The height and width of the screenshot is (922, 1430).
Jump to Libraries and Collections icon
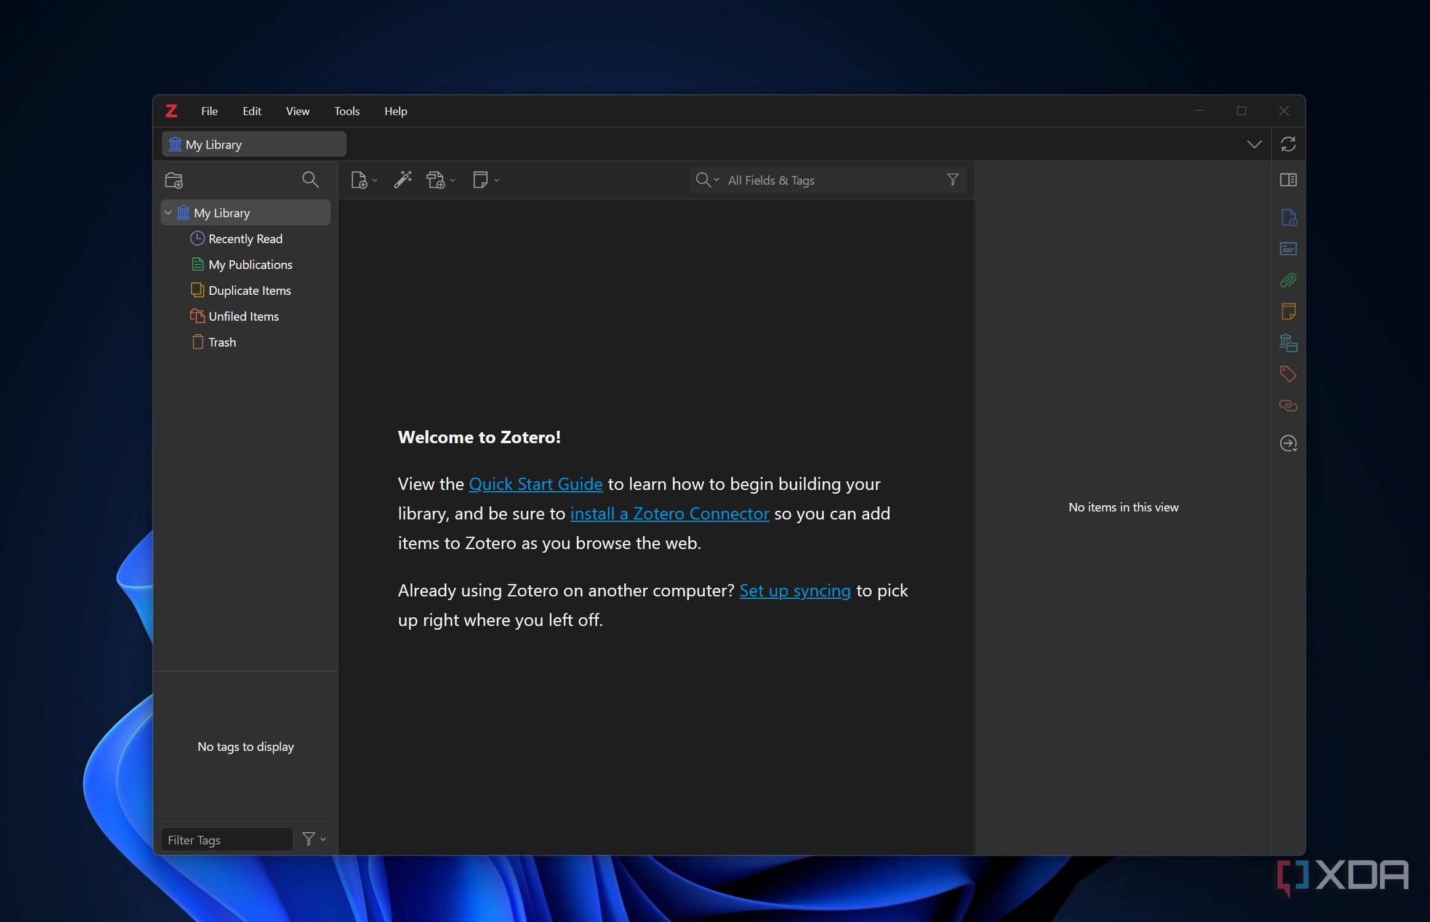(1288, 343)
